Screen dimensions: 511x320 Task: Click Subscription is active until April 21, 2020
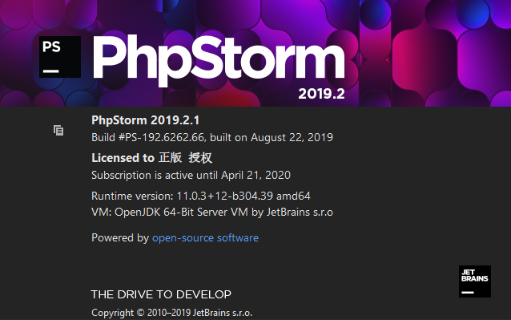coord(191,175)
